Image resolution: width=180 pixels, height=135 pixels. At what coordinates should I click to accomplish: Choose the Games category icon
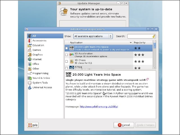(30, 50)
